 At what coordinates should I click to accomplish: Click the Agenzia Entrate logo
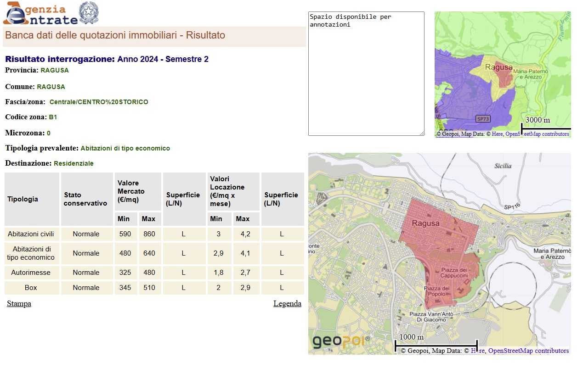coord(40,14)
